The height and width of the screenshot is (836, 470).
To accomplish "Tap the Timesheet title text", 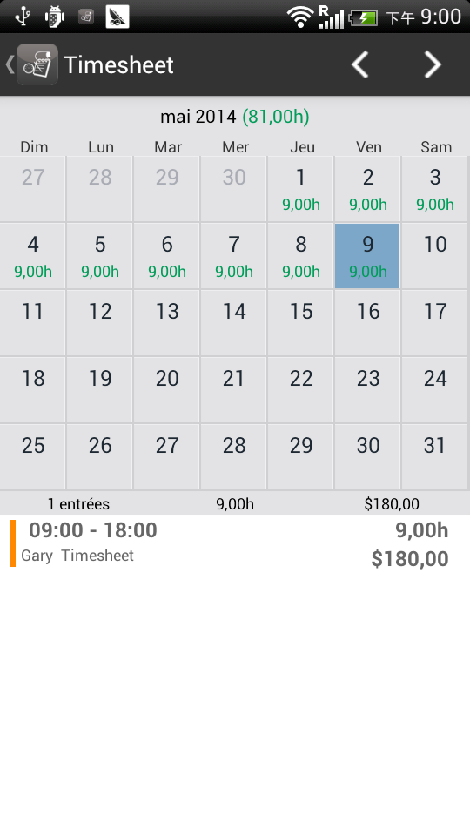I will pos(119,65).
